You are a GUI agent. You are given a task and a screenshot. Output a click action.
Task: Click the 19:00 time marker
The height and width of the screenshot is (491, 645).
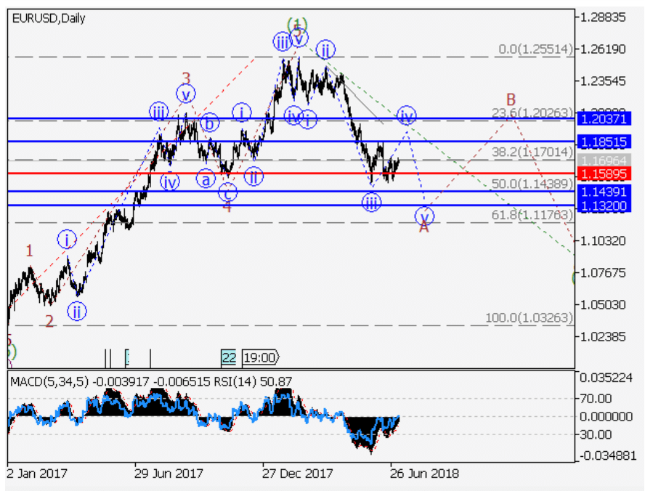(260, 357)
